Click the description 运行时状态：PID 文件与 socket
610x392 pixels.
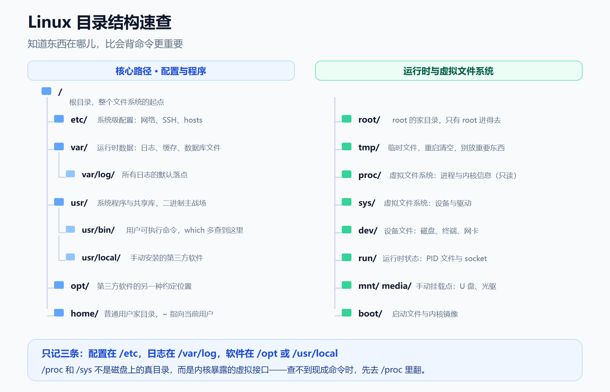435,259
